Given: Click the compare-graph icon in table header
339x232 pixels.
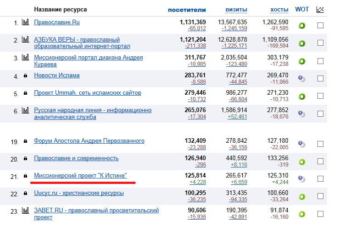Looking at the screenshot, I should point(320,10).
